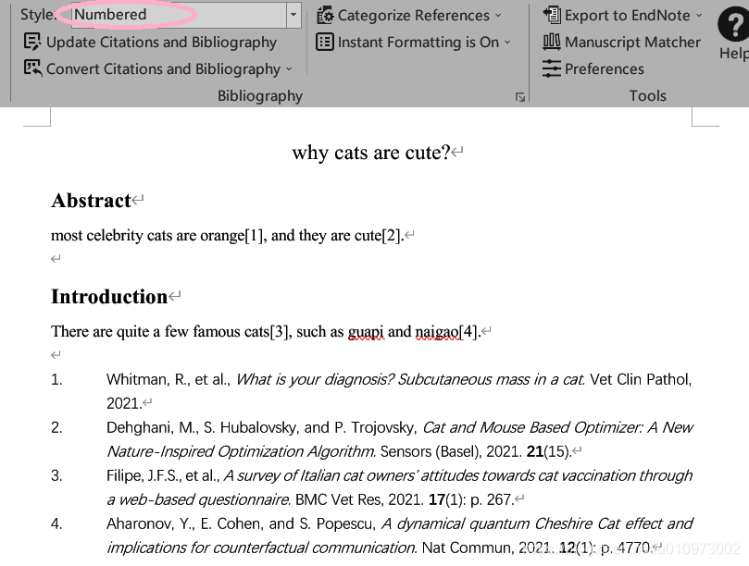Expand Export to EndNote dropdown chevron
Image resolution: width=749 pixels, height=566 pixels.
pyautogui.click(x=699, y=16)
